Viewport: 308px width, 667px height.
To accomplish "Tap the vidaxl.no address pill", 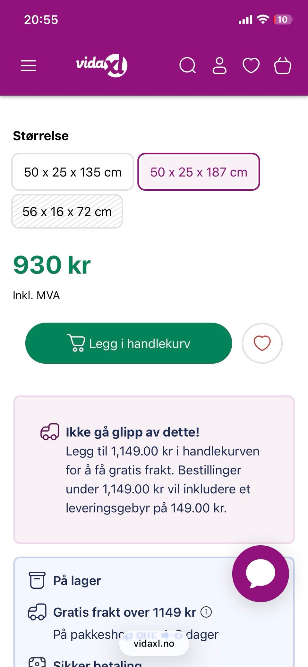I will 154,644.
